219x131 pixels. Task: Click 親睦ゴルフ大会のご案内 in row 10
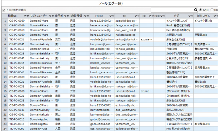tap(179, 63)
